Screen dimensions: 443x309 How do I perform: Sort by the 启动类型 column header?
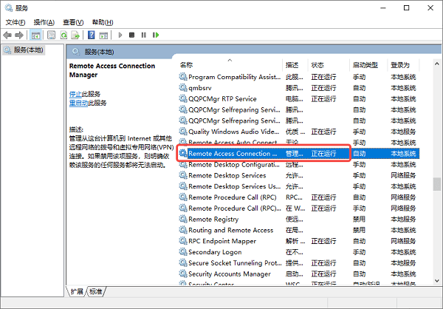(365, 65)
